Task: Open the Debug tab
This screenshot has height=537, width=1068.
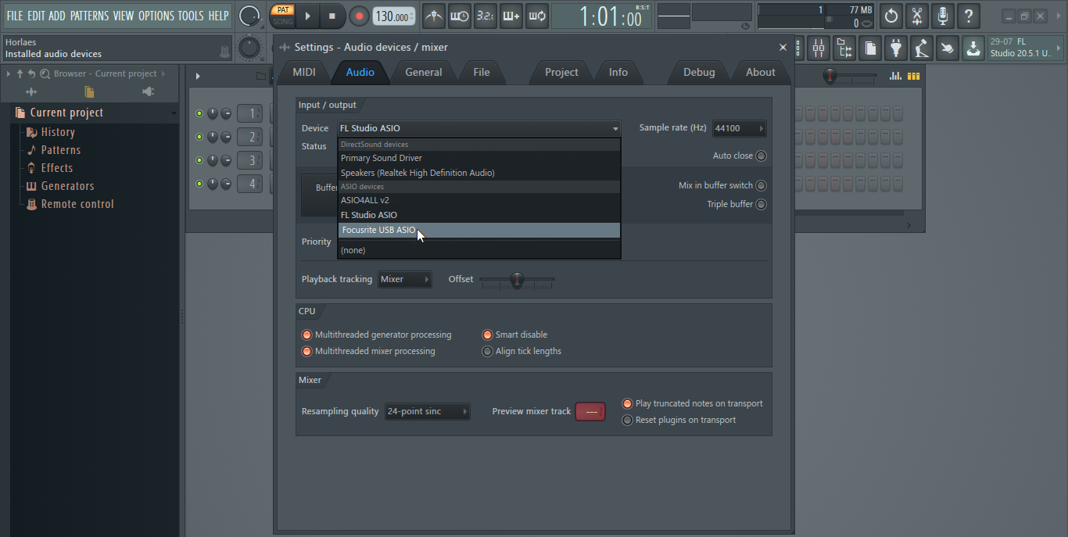Action: click(699, 72)
